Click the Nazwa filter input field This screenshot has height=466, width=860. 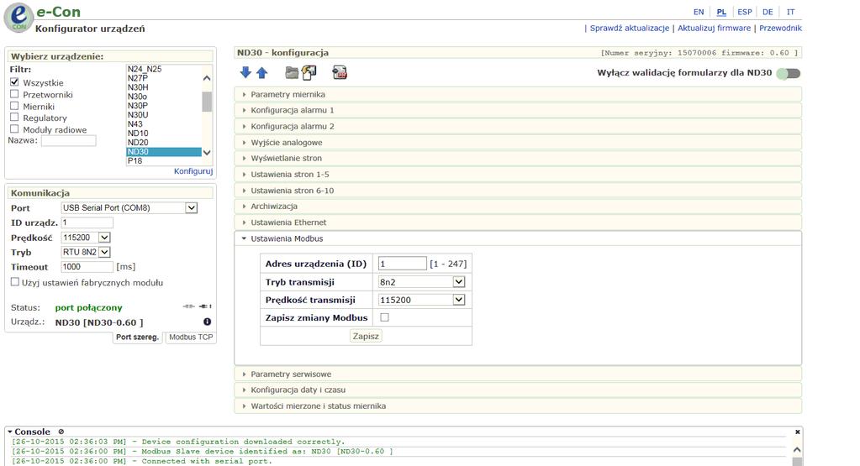(x=69, y=141)
